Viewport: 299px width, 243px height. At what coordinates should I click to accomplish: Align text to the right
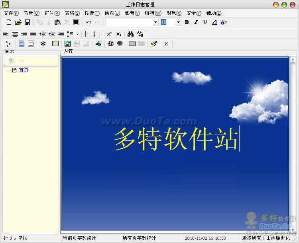(24, 34)
